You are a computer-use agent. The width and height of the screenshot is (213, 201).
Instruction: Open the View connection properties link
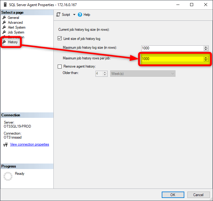30,144
